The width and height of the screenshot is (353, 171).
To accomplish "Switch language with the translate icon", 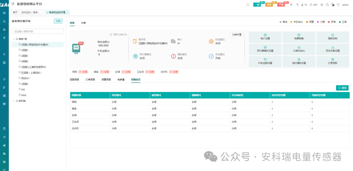I will [332, 5].
